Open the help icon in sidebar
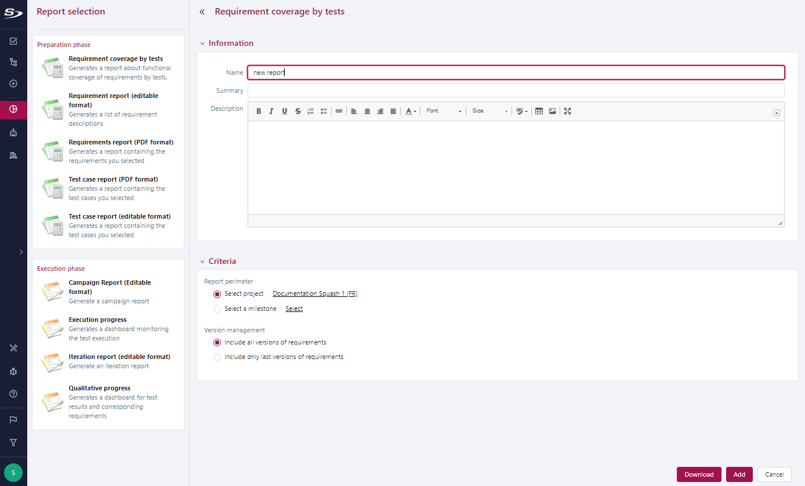The height and width of the screenshot is (486, 805). tap(13, 394)
